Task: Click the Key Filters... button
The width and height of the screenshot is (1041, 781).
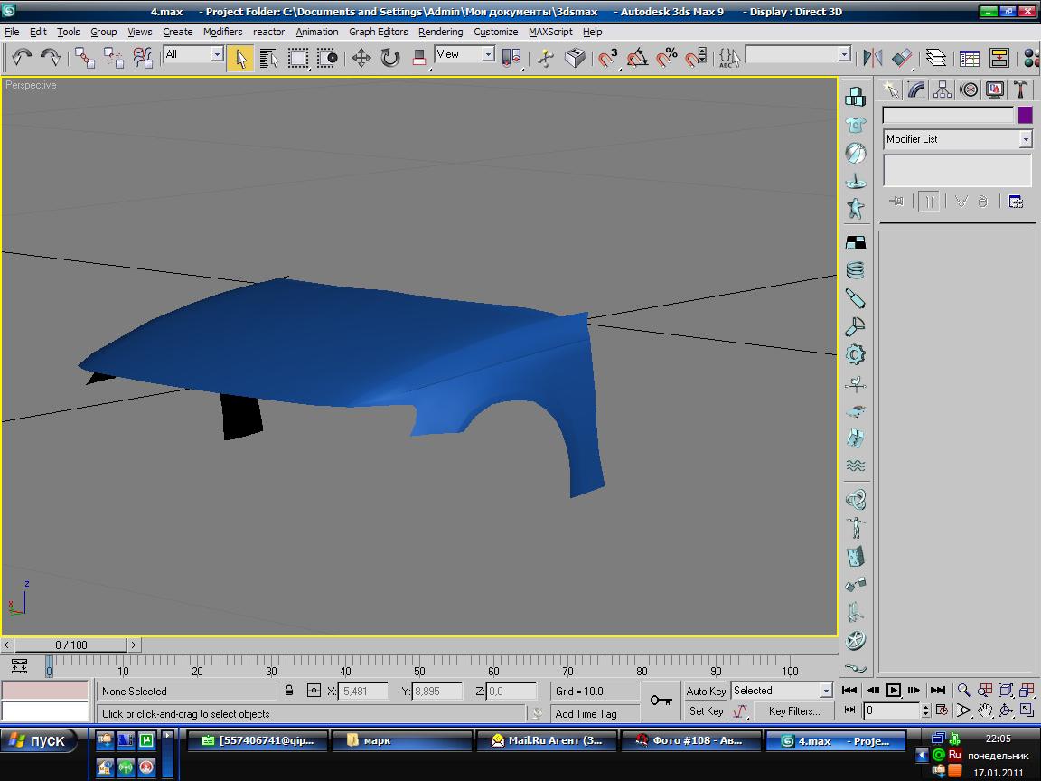Action: pos(793,711)
